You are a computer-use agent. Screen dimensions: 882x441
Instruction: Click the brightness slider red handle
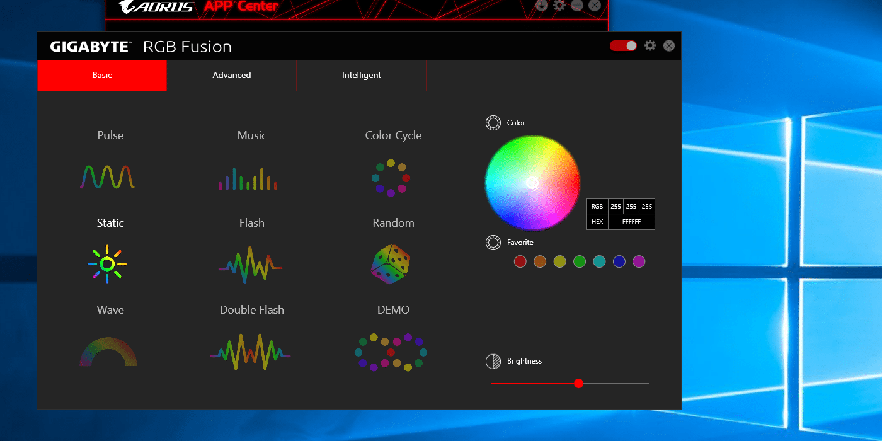pyautogui.click(x=578, y=383)
